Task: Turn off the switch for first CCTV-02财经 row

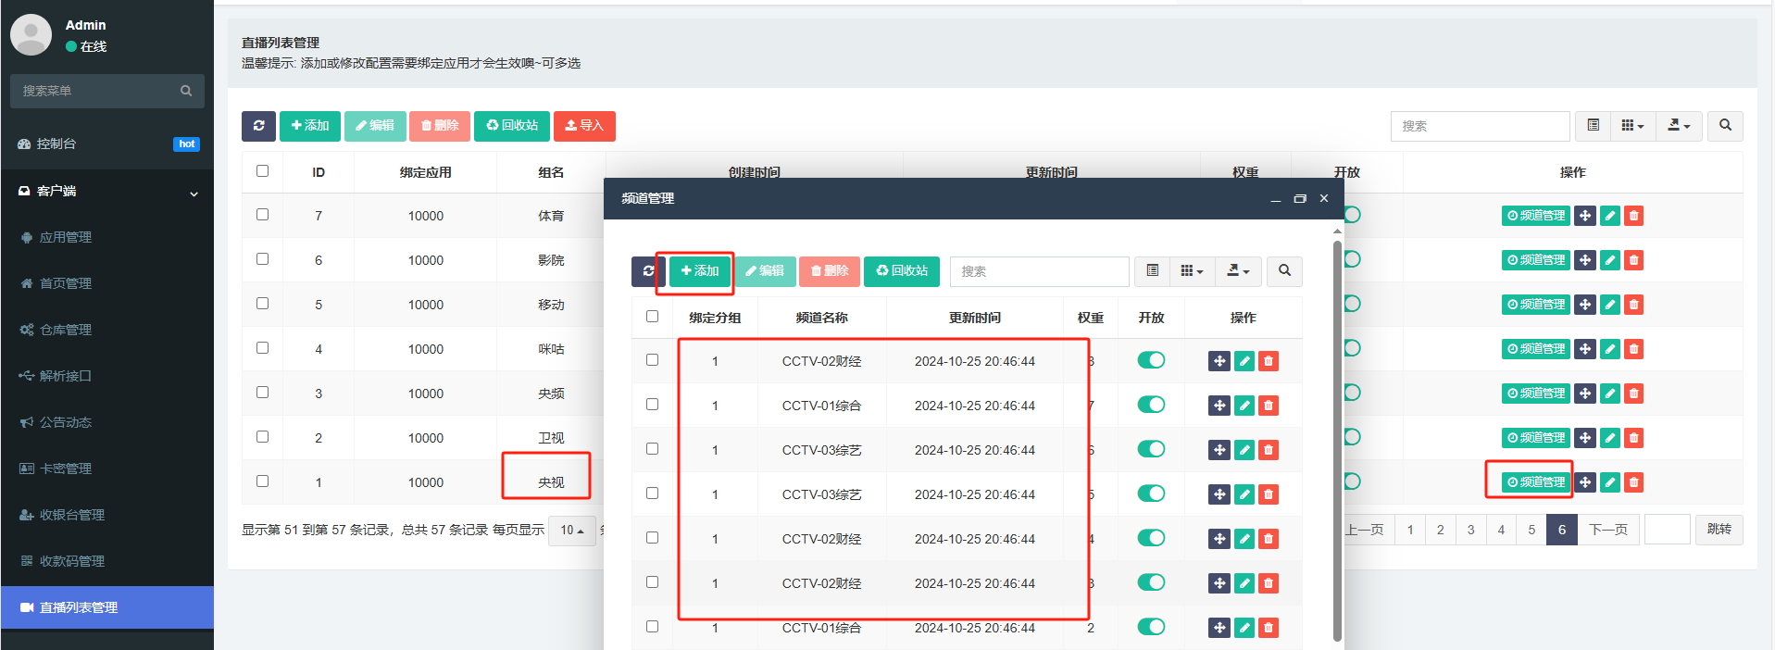Action: coord(1151,360)
